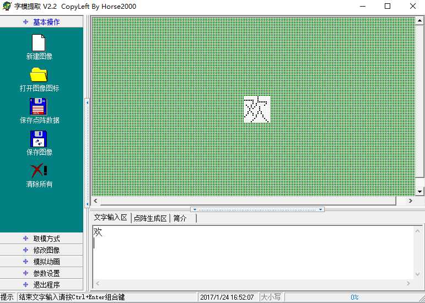Click the app icon in the title bar
The image size is (425, 303).
click(x=7, y=6)
